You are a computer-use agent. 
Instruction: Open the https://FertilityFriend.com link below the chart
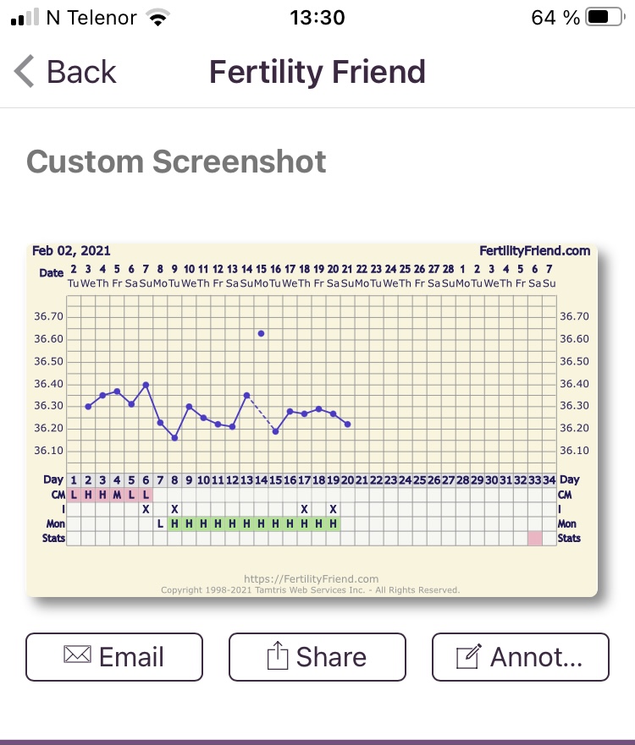tap(311, 578)
